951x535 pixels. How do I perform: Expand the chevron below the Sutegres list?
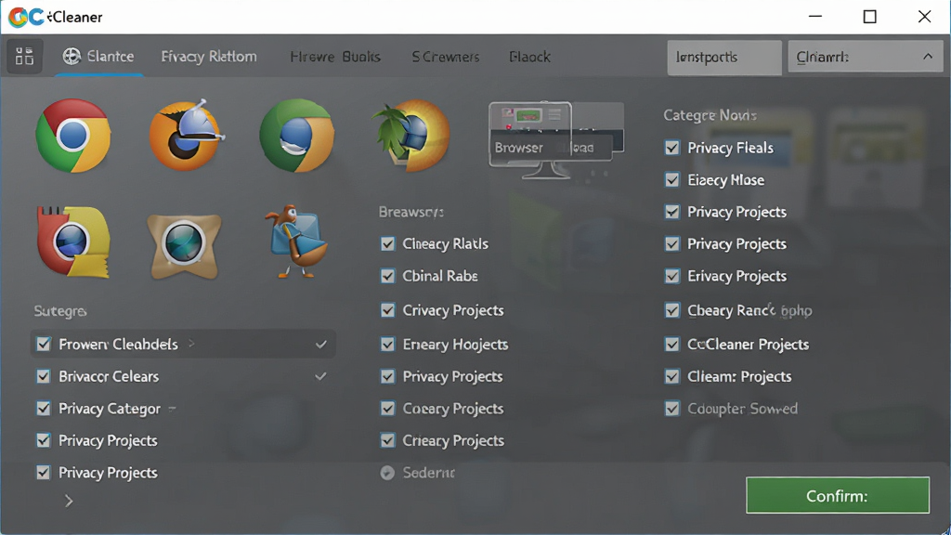(x=69, y=501)
